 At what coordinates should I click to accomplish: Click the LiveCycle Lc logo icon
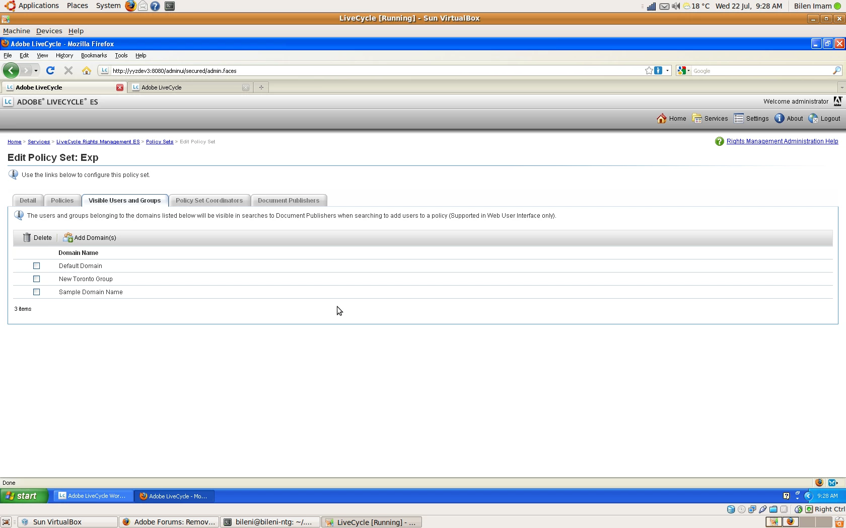8,102
